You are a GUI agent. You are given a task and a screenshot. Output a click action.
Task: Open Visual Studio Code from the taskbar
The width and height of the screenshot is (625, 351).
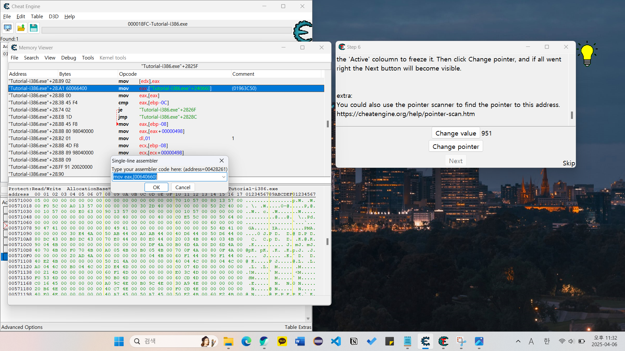pyautogui.click(x=336, y=341)
